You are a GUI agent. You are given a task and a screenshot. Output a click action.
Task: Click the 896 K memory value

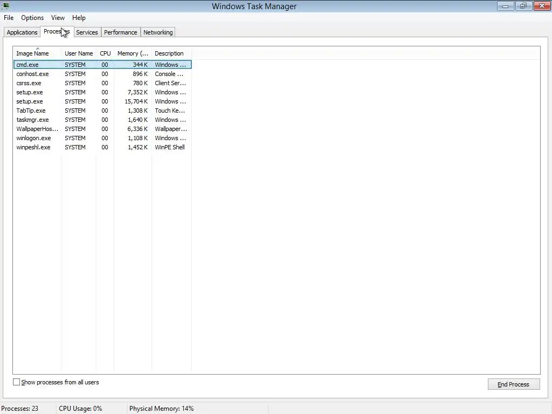click(140, 74)
